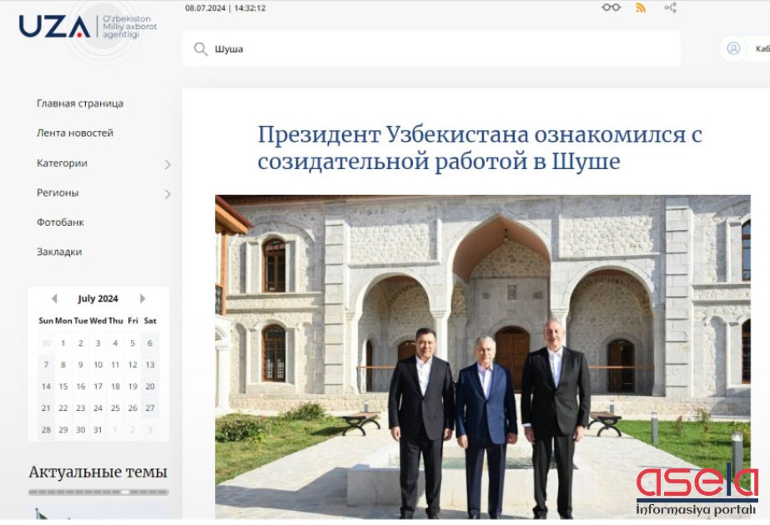Image resolution: width=770 pixels, height=525 pixels.
Task: Toggle accessibility glasses icon
Action: click(611, 7)
